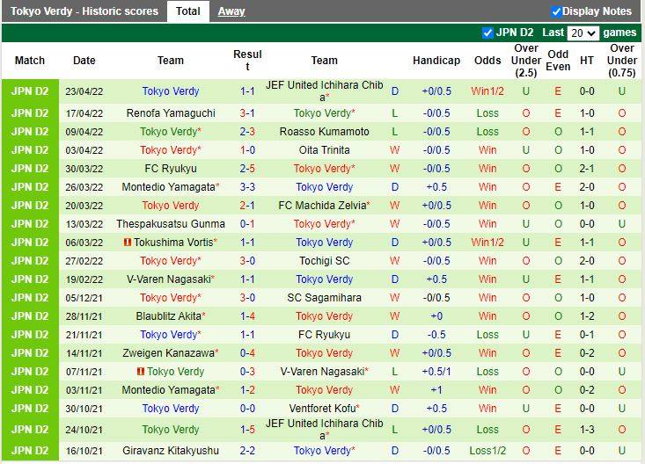
Task: Click JPN D2 league cell in Giravanz Kitakyushu row
Action: coord(30,451)
